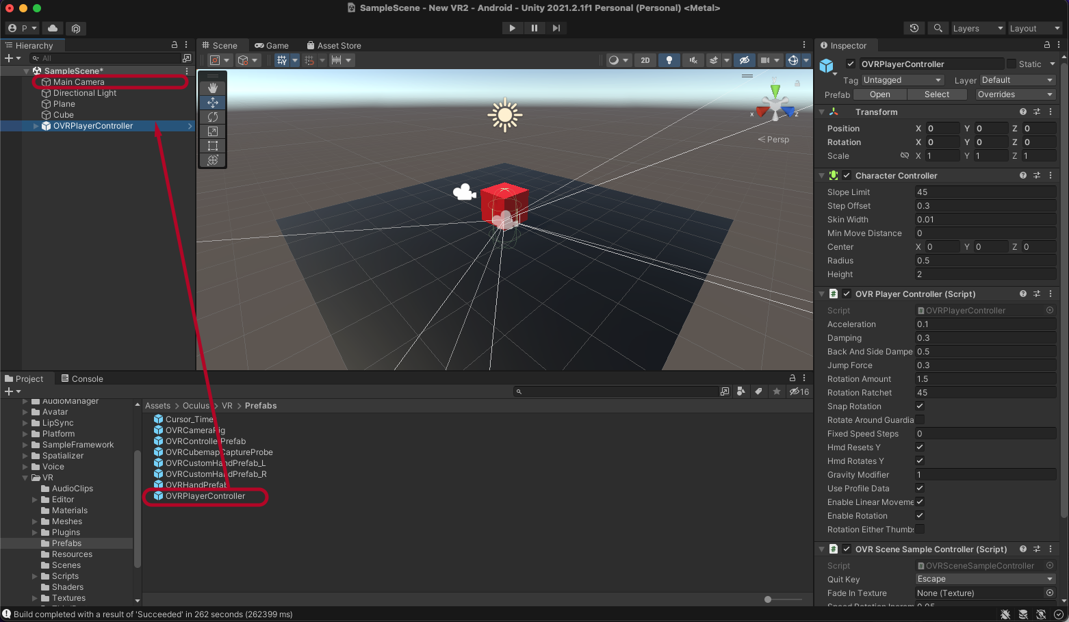Screen dimensions: 1069x622
Task: Open the prefab Overrides dropdown
Action: pyautogui.click(x=1016, y=94)
